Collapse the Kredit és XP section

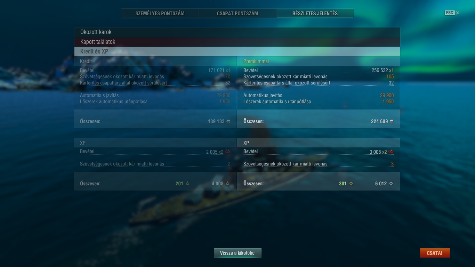pos(237,51)
